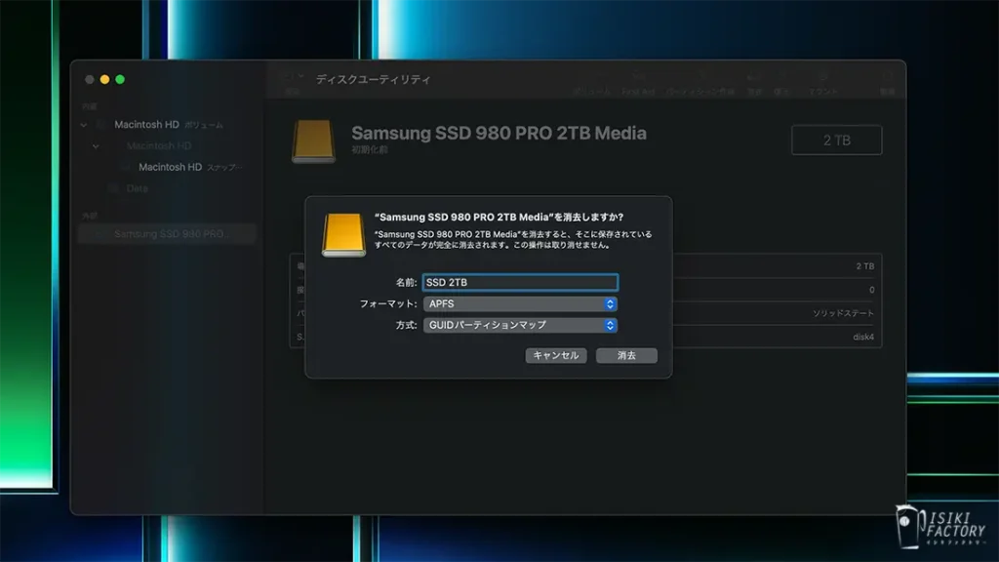Click the large drive icon beside the Samsung heading
Screen dimensions: 999x562
[313, 141]
